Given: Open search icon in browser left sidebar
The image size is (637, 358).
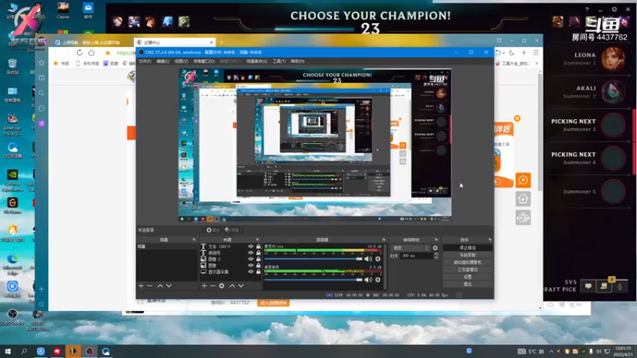Looking at the screenshot, I should click(x=41, y=93).
